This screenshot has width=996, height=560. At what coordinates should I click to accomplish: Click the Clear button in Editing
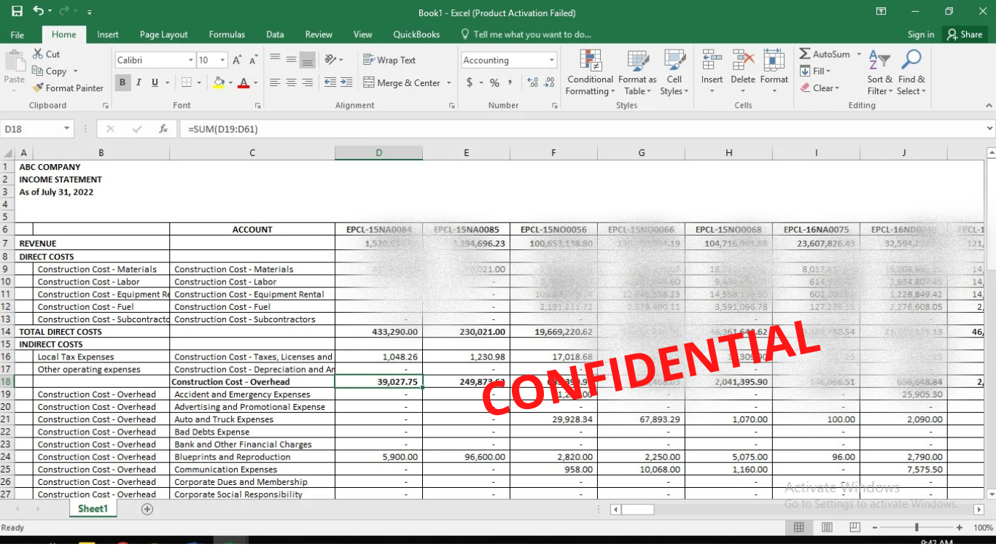820,87
